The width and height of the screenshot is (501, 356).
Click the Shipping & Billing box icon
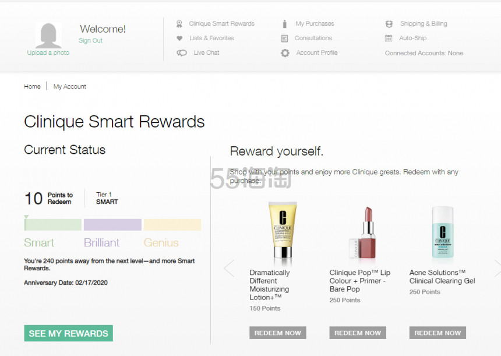pos(389,24)
